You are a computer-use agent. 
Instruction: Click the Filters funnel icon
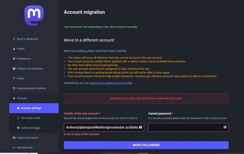[14, 78]
